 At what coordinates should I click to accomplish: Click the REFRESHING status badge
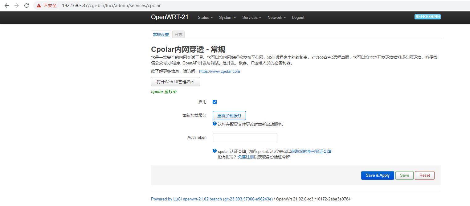tap(427, 17)
